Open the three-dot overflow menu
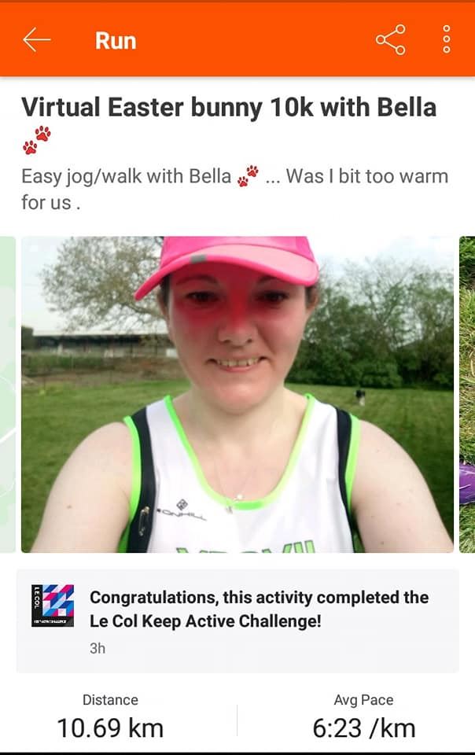This screenshot has height=755, width=475. pyautogui.click(x=447, y=39)
